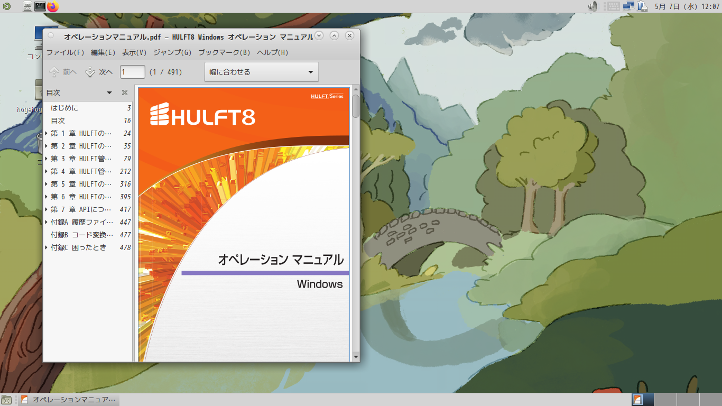The image size is (722, 406).
Task: Open the ヘルプ(H) menu
Action: coord(273,52)
